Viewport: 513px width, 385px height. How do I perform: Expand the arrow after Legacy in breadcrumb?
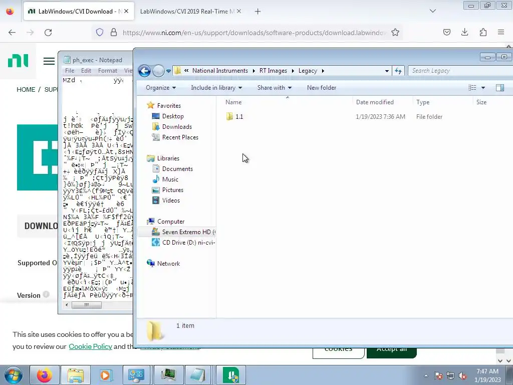pos(323,71)
